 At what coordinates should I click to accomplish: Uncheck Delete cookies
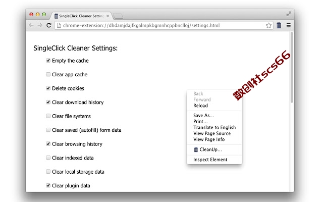point(48,88)
